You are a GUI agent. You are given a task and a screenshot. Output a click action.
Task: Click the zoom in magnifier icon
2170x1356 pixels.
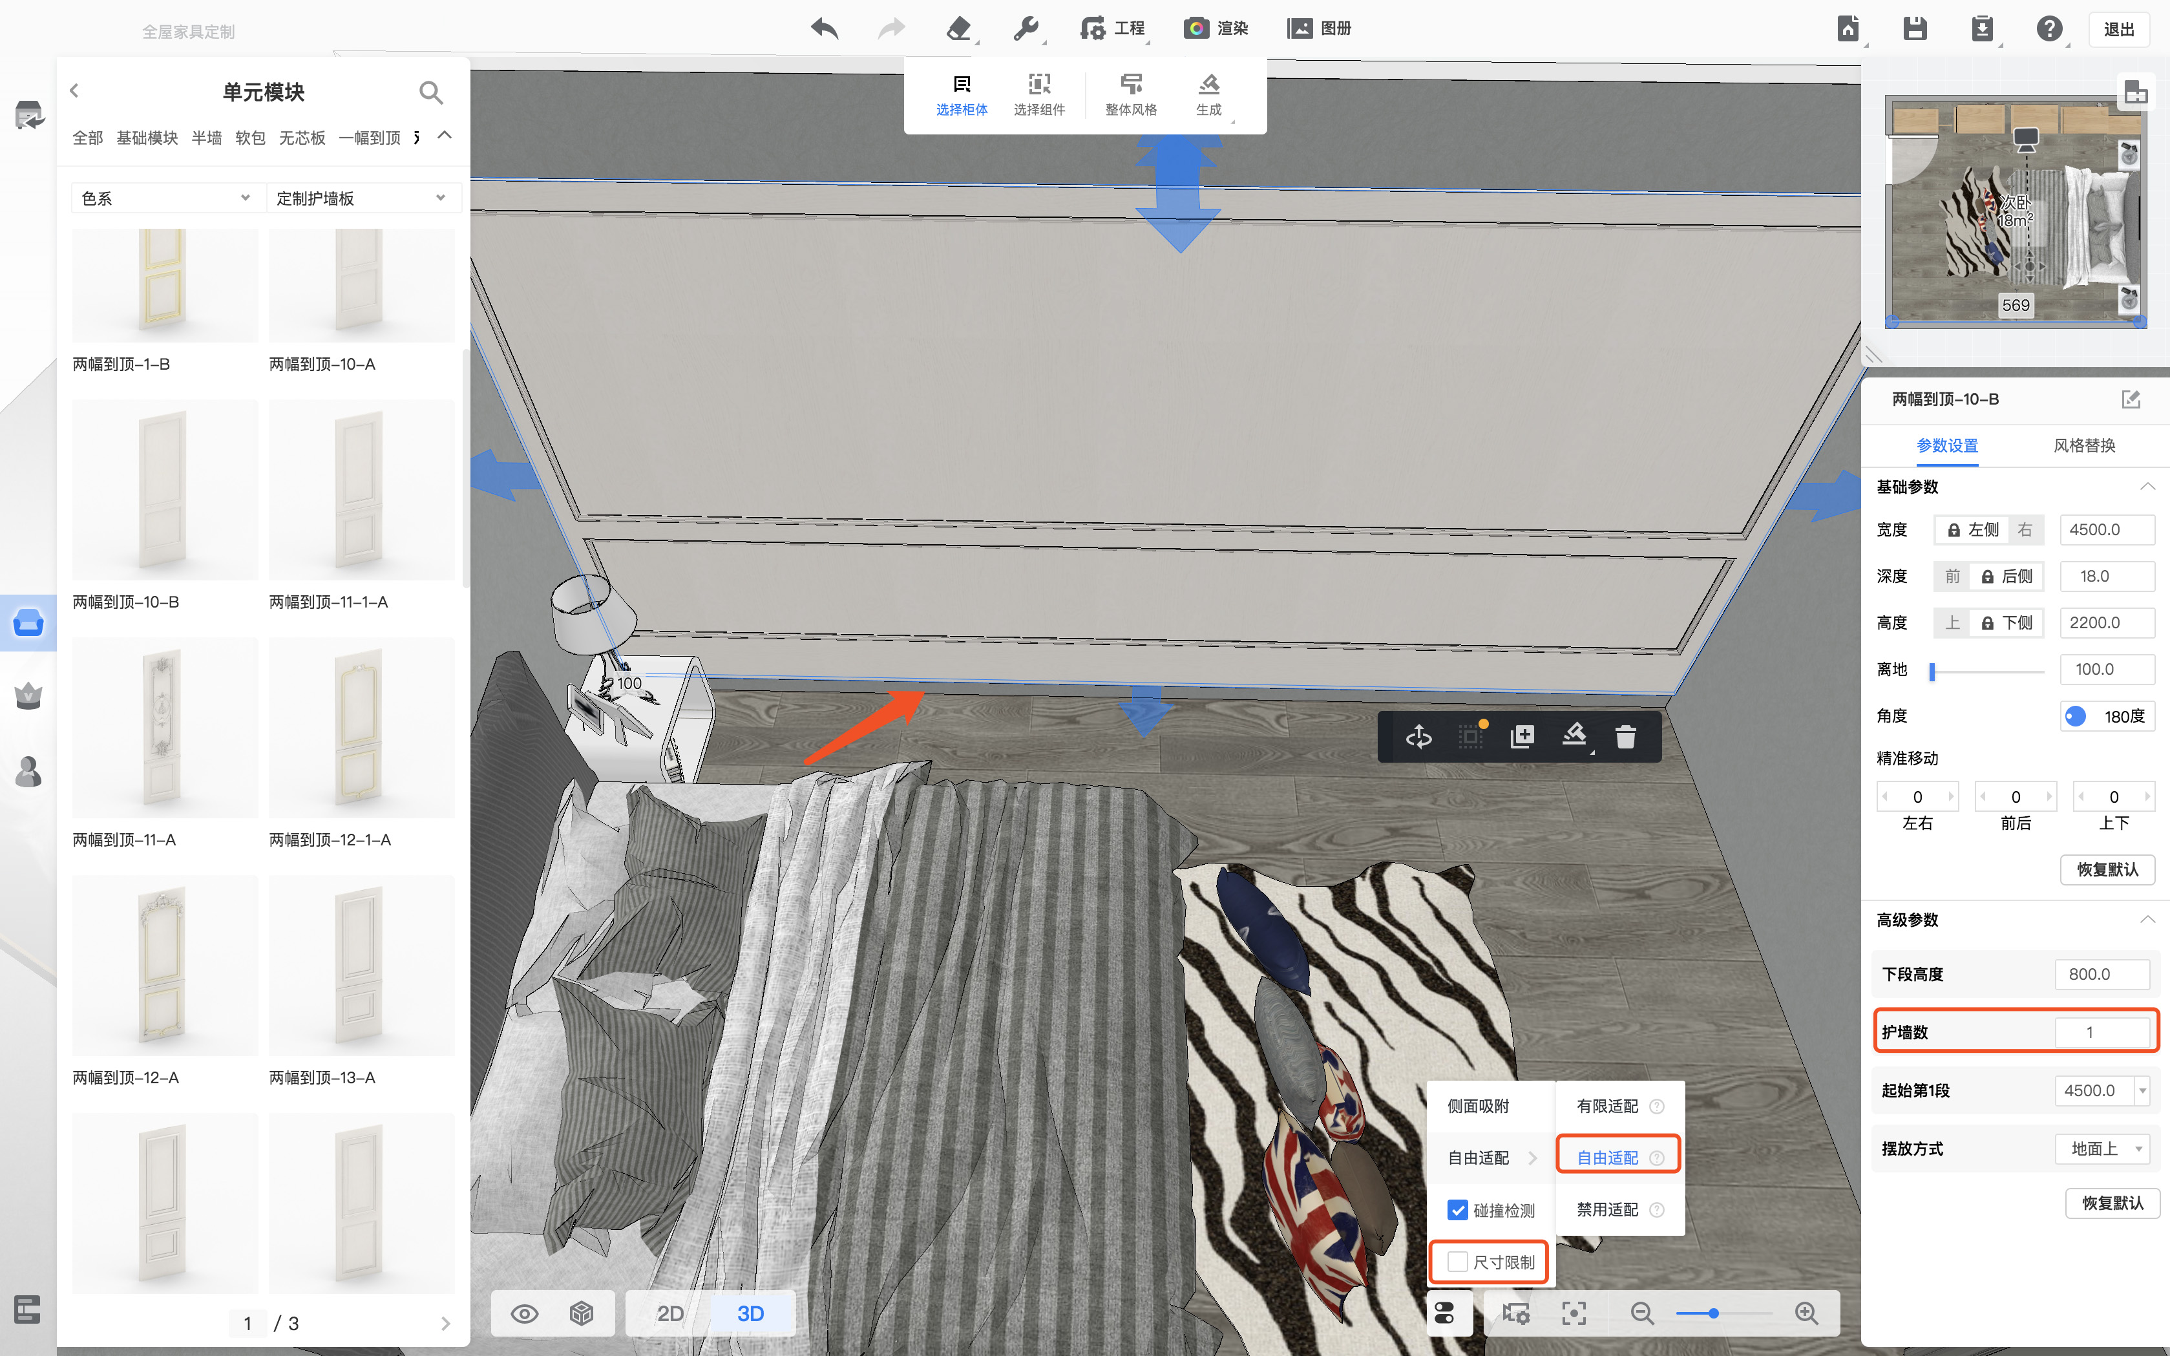click(1806, 1313)
